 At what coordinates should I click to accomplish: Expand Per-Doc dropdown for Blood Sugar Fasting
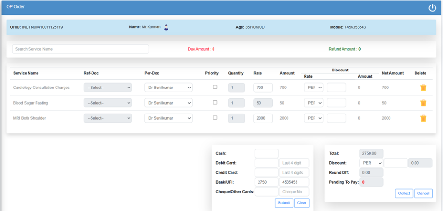(168, 103)
